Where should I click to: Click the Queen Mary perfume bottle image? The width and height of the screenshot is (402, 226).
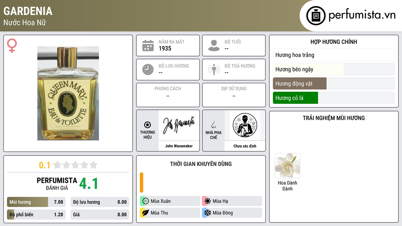click(x=68, y=93)
